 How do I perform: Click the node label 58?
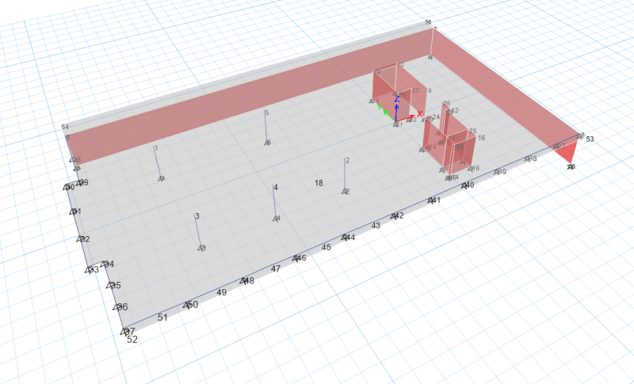click(x=428, y=22)
